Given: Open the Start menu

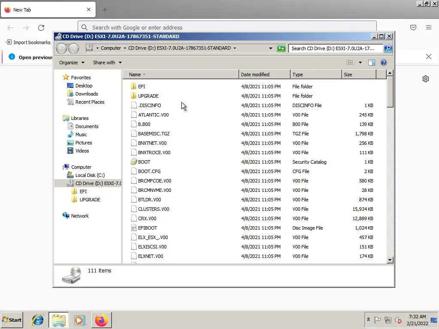Looking at the screenshot, I should [12, 320].
